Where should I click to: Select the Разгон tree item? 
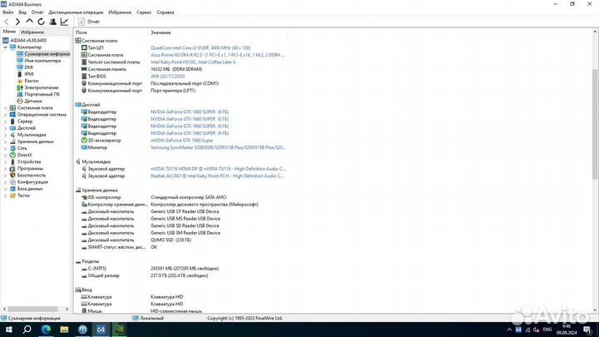(x=32, y=81)
